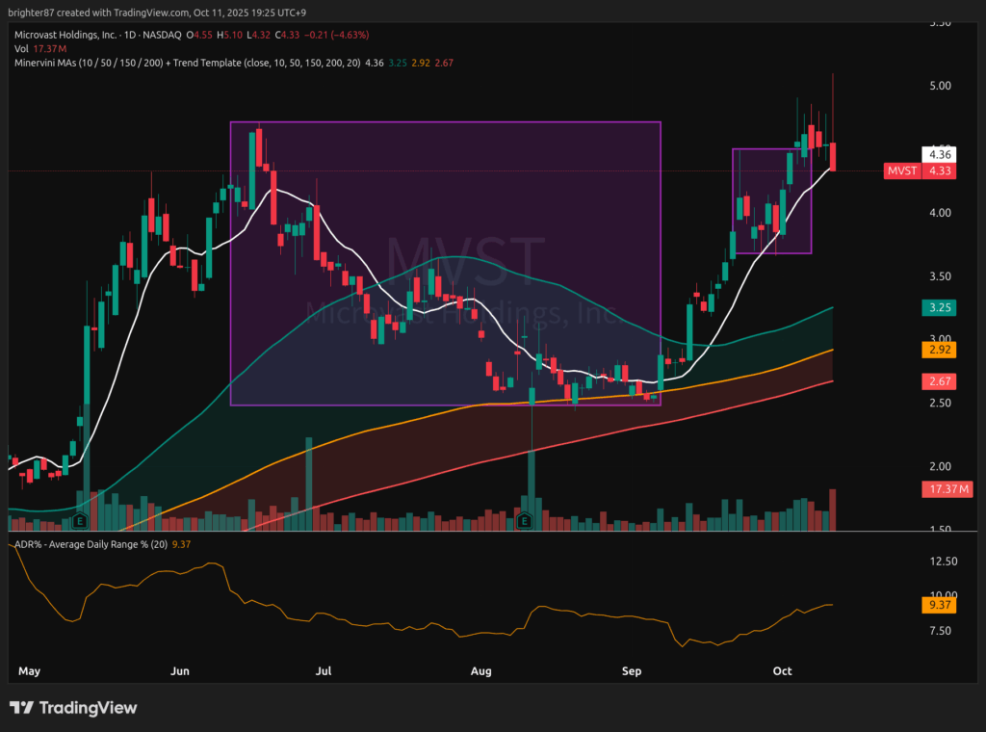Open the August earnings 'E' marker
This screenshot has height=732, width=986.
[525, 521]
